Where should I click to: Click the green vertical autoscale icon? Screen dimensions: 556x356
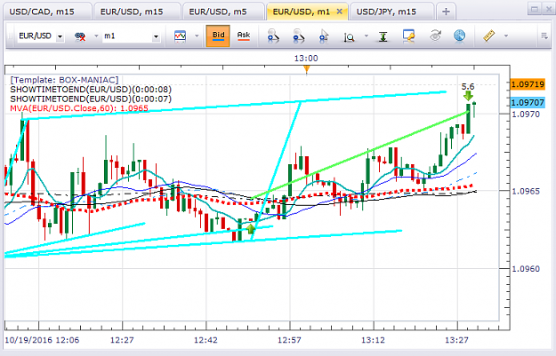pyautogui.click(x=383, y=36)
